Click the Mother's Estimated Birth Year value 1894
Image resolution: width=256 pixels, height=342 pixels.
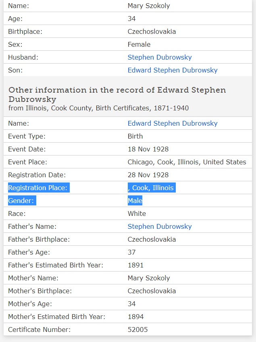135,317
